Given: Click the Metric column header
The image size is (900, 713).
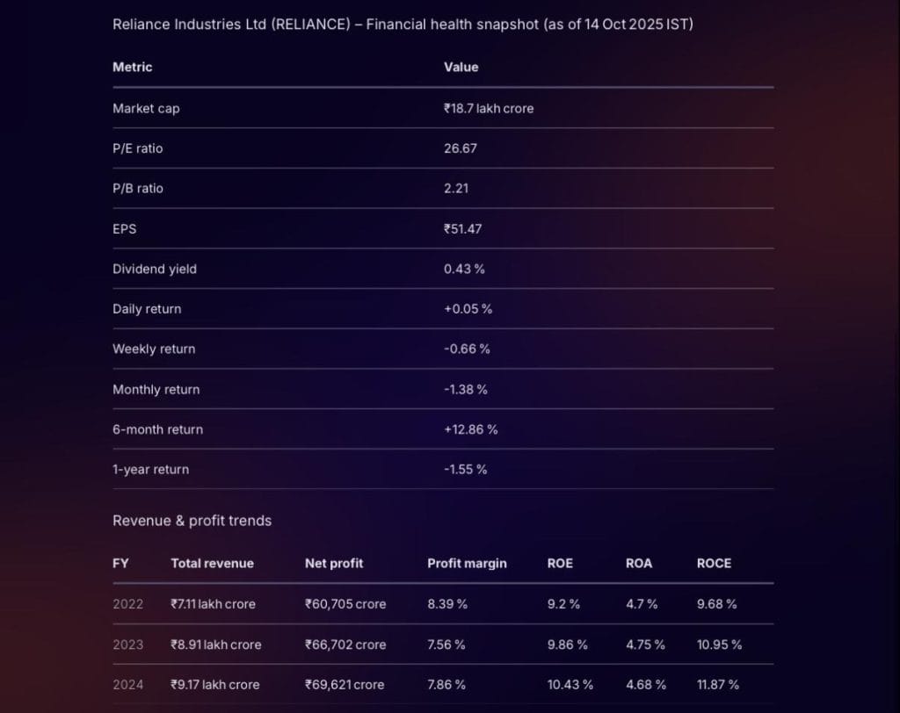Looking at the screenshot, I should (x=132, y=68).
